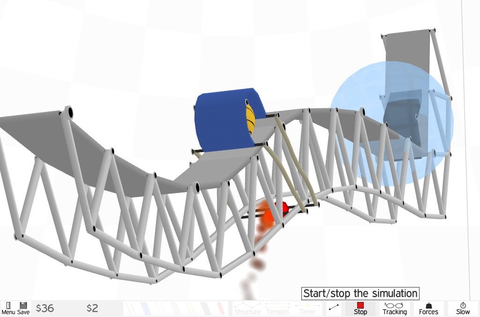480x317 pixels.
Task: Open the Menu door icon
Action: tap(8, 308)
